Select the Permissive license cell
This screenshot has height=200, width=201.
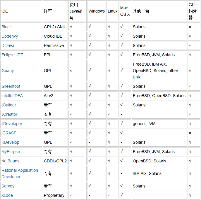click(55, 45)
